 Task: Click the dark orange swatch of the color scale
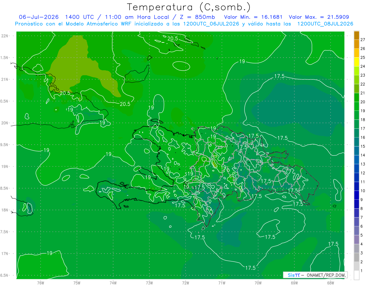click(x=356, y=35)
